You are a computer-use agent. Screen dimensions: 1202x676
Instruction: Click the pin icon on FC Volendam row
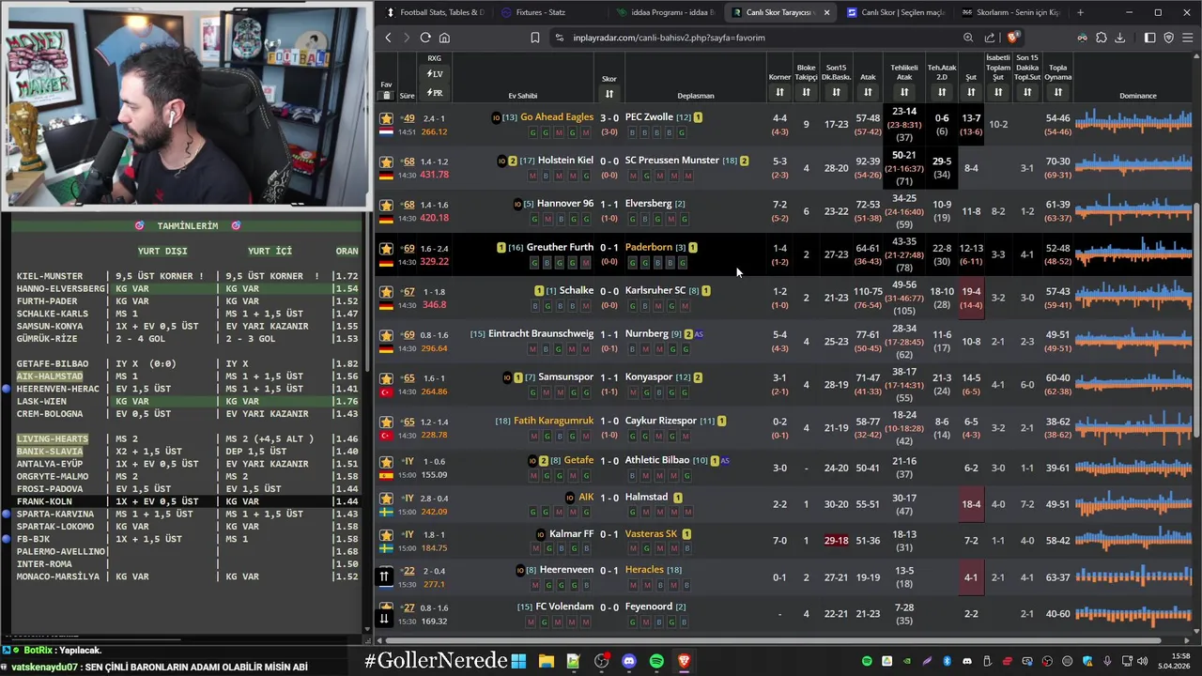tap(384, 617)
